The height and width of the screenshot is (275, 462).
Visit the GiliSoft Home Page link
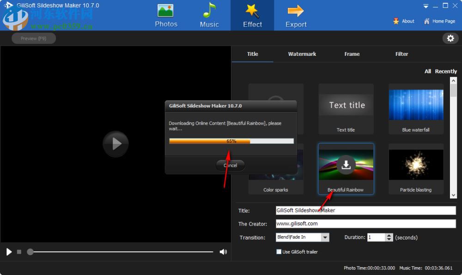coord(440,21)
